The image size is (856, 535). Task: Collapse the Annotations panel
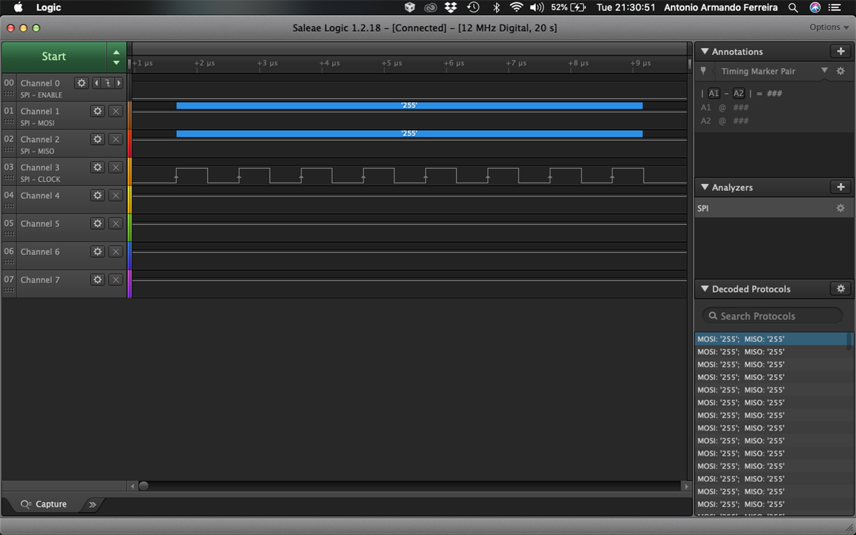(x=705, y=52)
